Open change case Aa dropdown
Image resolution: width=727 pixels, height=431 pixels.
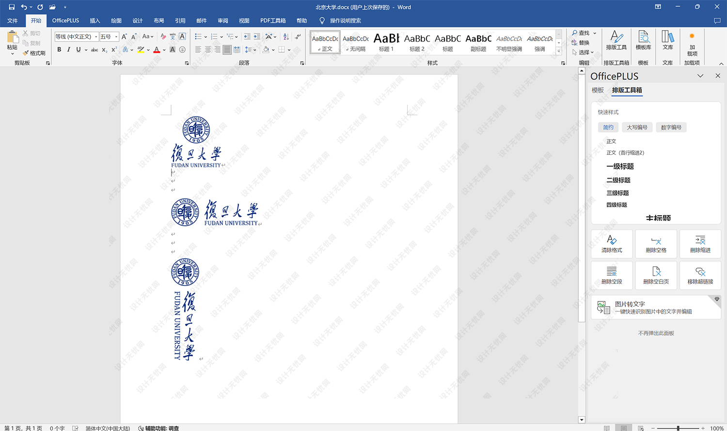[147, 36]
